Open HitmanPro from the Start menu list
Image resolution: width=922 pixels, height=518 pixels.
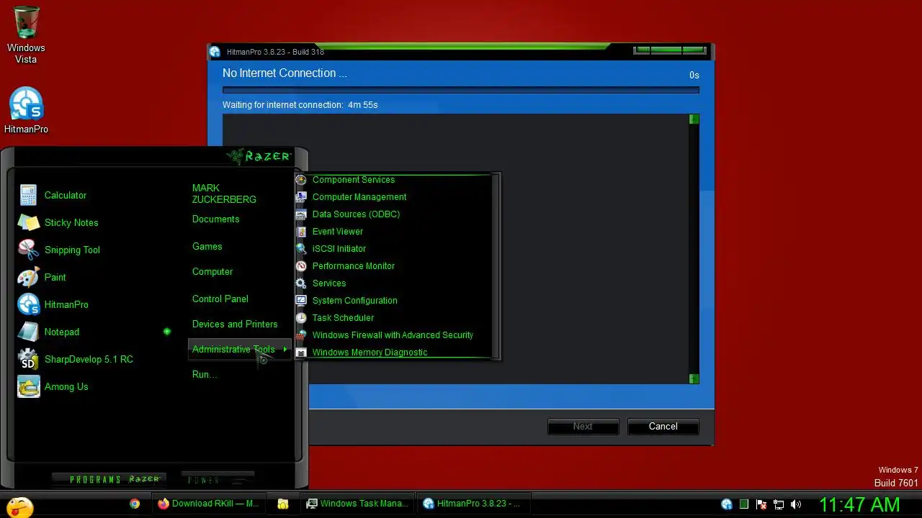point(66,304)
